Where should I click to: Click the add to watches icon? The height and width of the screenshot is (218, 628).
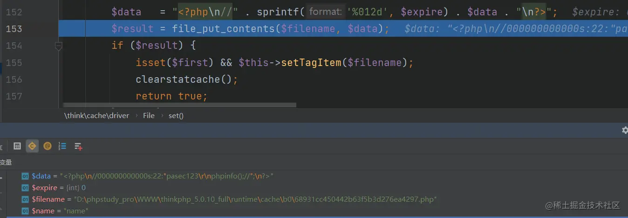78,146
